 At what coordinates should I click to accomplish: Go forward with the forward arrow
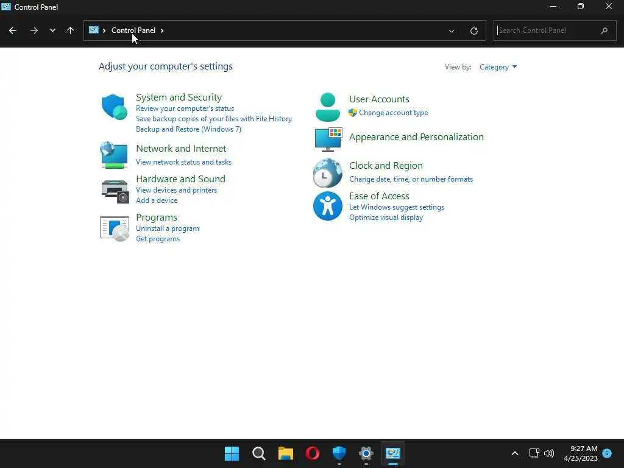34,30
